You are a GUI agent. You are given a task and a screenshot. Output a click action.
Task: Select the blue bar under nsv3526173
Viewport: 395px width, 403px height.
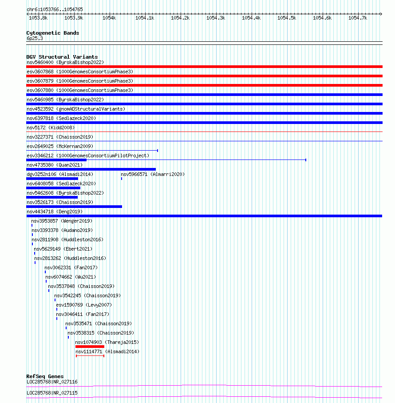click(x=74, y=207)
